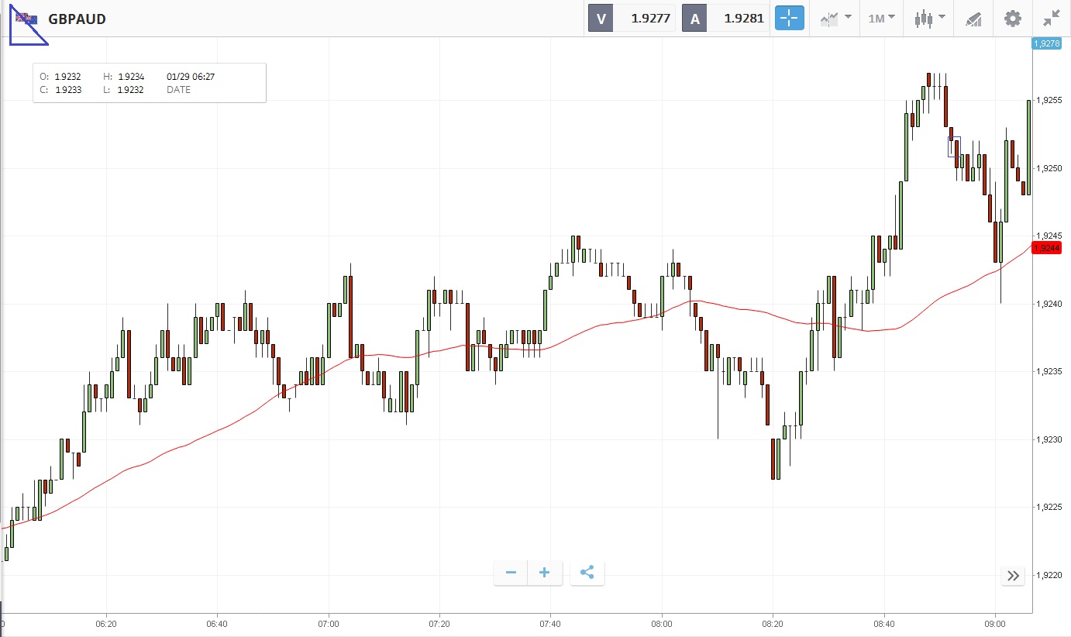The image size is (1071, 637).
Task: Click the 08:00 time axis label
Action: click(662, 623)
